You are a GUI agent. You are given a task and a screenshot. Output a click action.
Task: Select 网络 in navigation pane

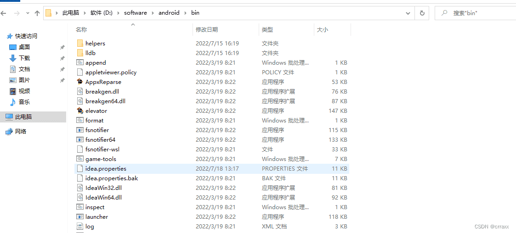pos(21,132)
